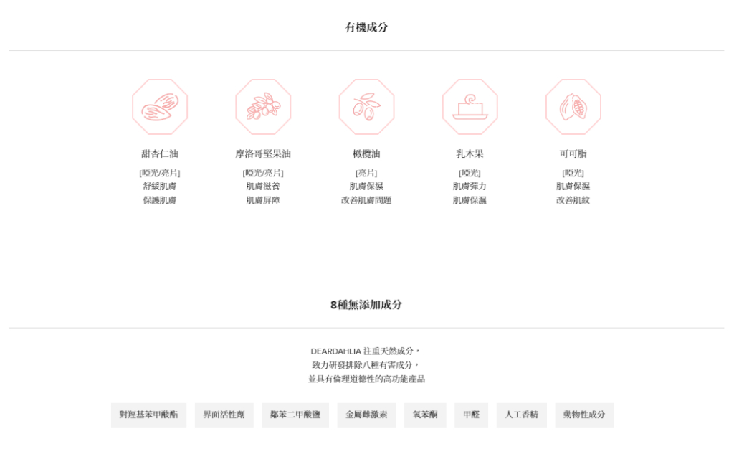Click the sweet almond oil icon
Viewport: 734px width, 449px height.
[x=160, y=107]
